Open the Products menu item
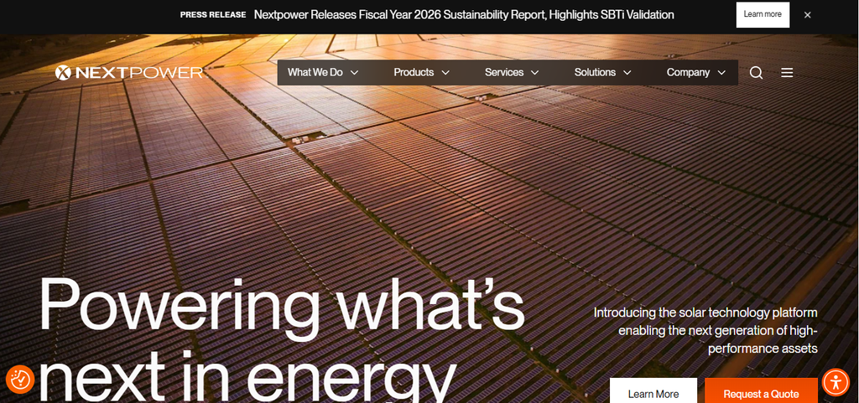This screenshot has width=859, height=403. 414,73
